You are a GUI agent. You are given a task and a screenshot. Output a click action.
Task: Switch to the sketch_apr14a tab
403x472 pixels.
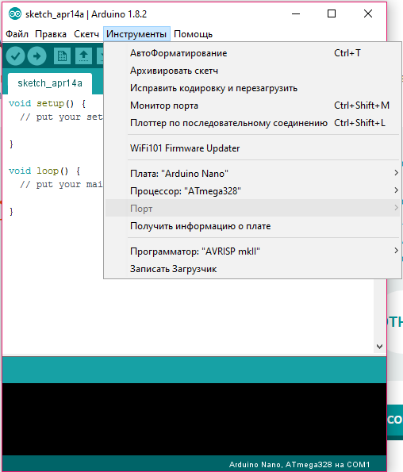[x=50, y=83]
